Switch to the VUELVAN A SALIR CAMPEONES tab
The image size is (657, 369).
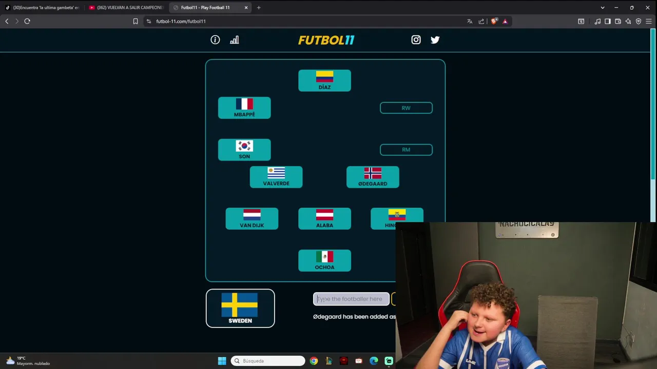point(126,8)
